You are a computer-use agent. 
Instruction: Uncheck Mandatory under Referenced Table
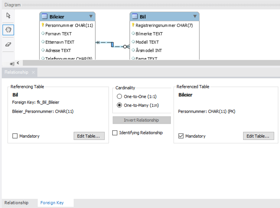click(x=181, y=136)
